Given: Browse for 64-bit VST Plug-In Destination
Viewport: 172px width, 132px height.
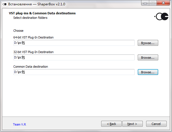Looking at the screenshot, I should 148,43.
